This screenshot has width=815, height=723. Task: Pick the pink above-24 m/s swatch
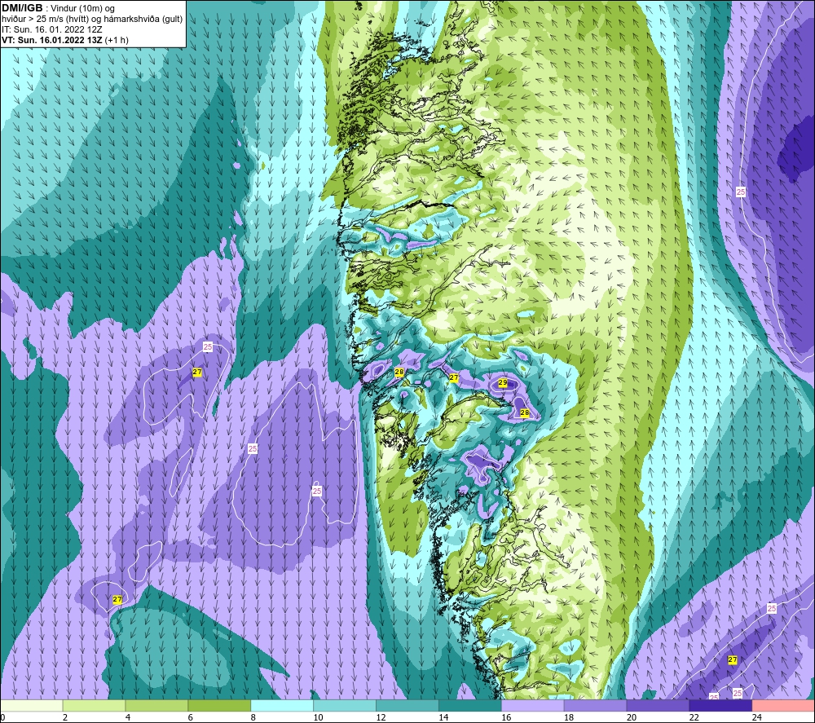click(783, 705)
